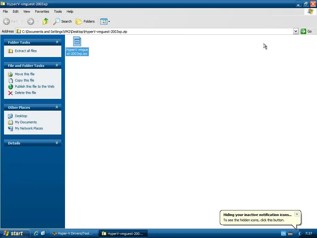Click the Go button
Viewport: 317px width, 238px height.
click(x=306, y=31)
